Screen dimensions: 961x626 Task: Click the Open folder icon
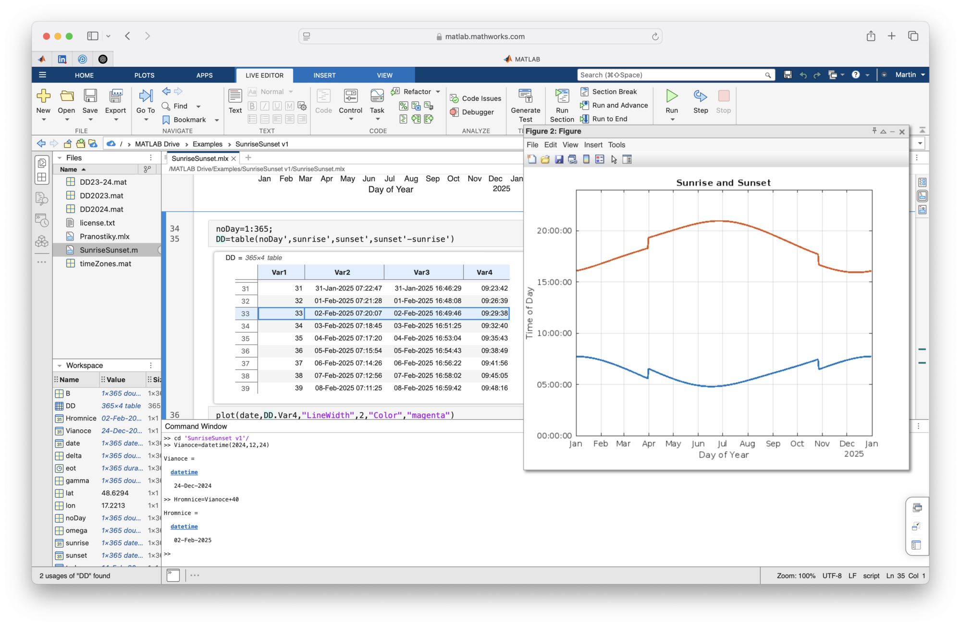point(67,96)
